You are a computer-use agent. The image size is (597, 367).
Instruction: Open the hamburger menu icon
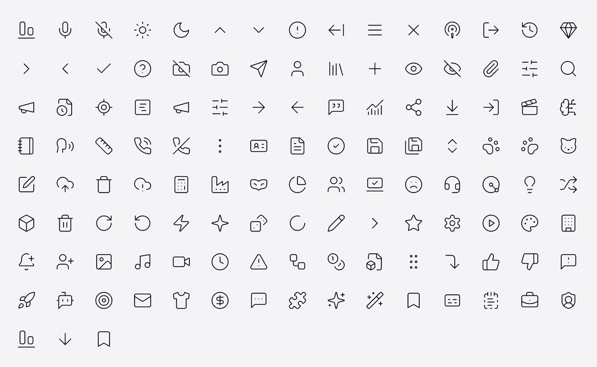point(375,30)
